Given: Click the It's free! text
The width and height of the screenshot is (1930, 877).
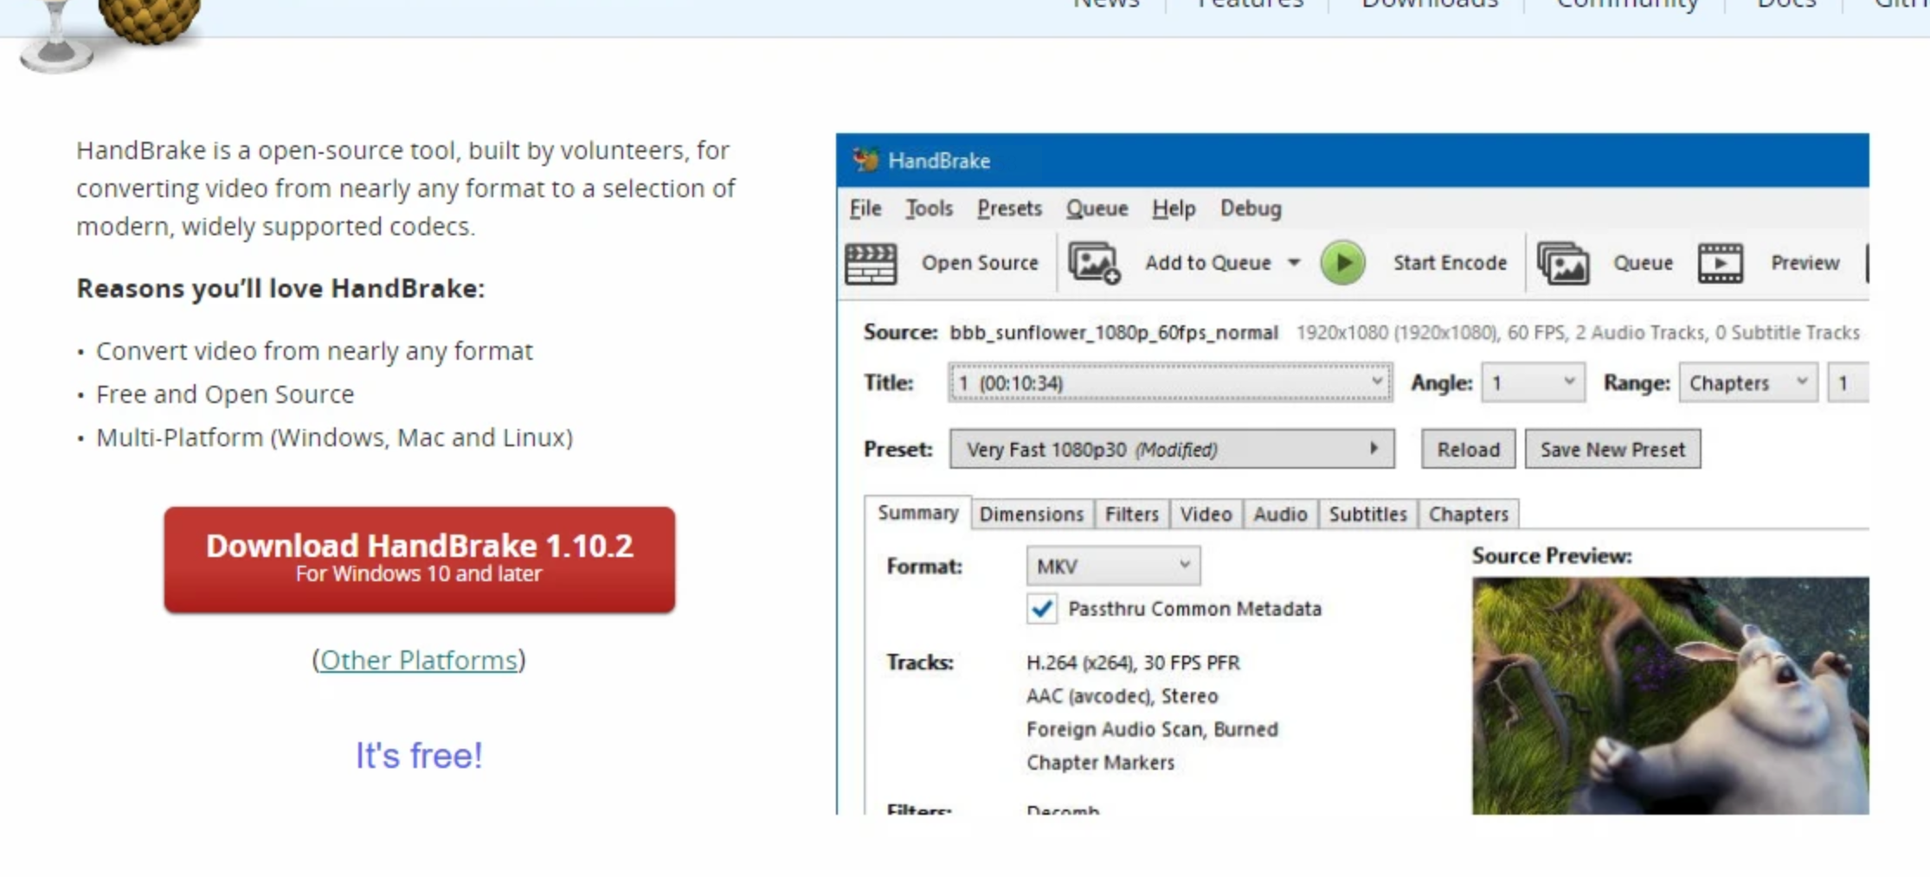Looking at the screenshot, I should click(419, 755).
